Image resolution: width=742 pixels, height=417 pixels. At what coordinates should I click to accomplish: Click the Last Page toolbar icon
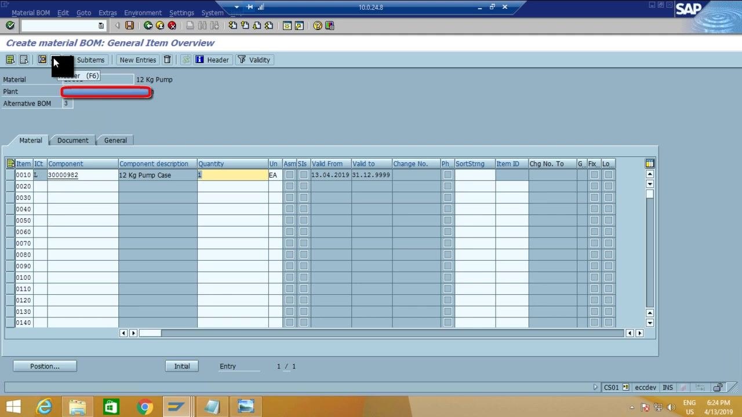(x=269, y=25)
